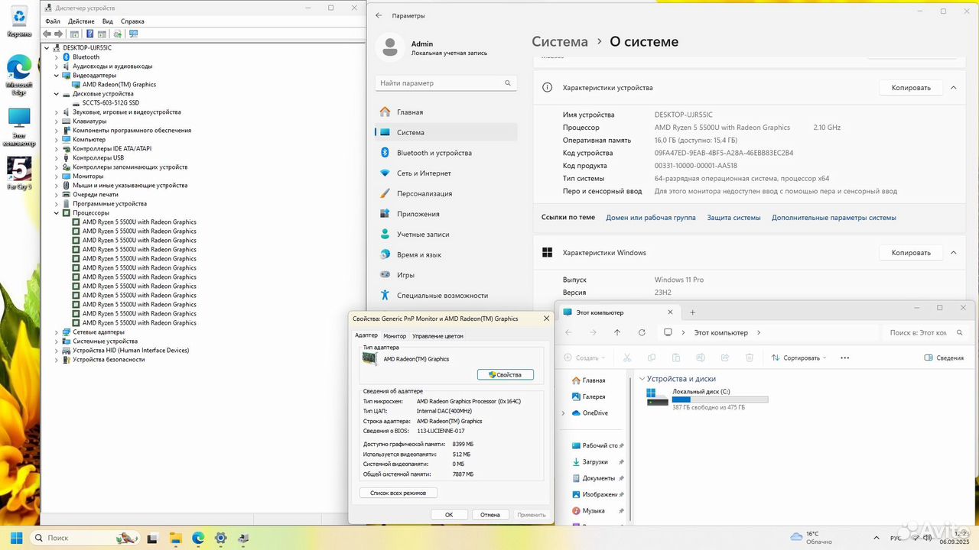Viewport: 979px width, 550px height.
Task: Click the Explorer search box Поиск в: Этот компьютер
Action: click(925, 333)
